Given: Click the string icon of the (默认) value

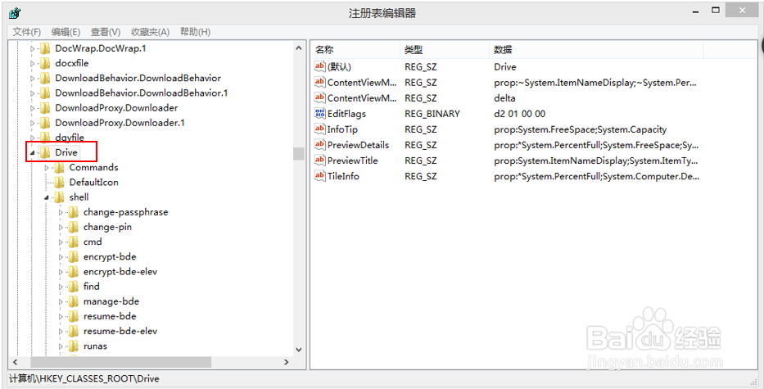Looking at the screenshot, I should pos(319,67).
